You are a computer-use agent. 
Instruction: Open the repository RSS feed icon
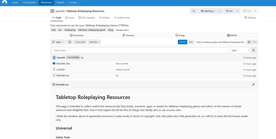(x=194, y=11)
